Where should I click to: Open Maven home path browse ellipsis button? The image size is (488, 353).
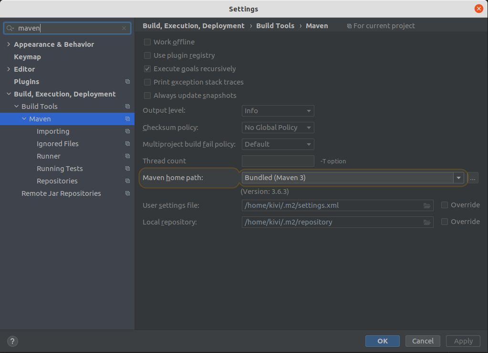pos(473,178)
